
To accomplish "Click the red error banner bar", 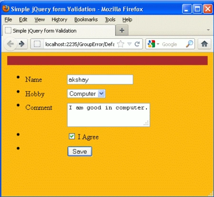I will (x=107, y=61).
